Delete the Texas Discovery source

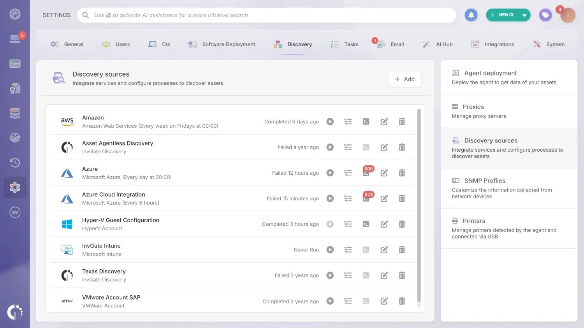click(402, 275)
